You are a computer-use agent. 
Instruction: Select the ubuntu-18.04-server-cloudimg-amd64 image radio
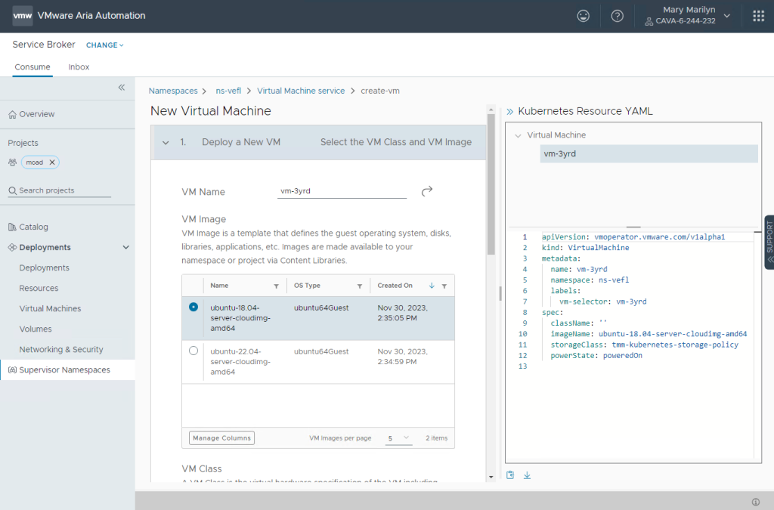[x=193, y=308]
